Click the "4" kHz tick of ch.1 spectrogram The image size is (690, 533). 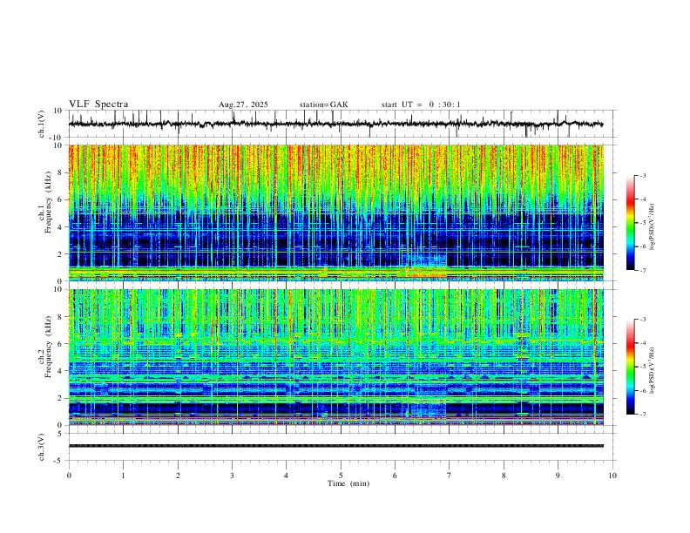point(61,227)
